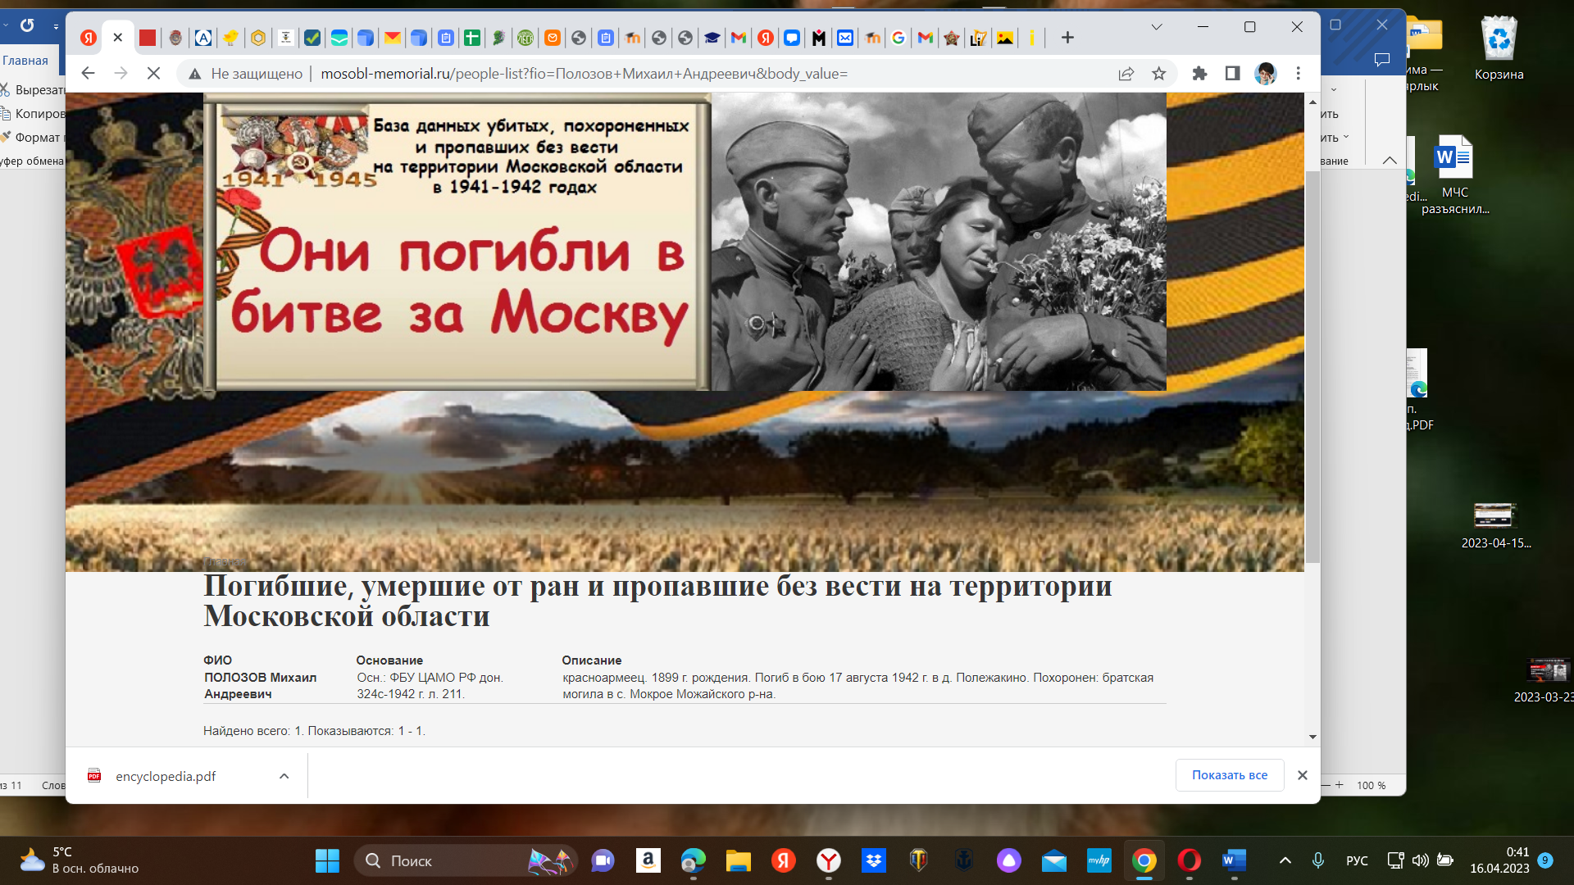Image resolution: width=1574 pixels, height=885 pixels.
Task: Click the share page icon
Action: pyautogui.click(x=1126, y=74)
